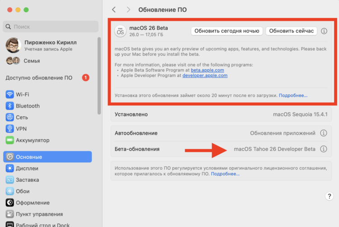Select the Заставка screensaver icon
Screen dimensions: 339x227
point(10,180)
